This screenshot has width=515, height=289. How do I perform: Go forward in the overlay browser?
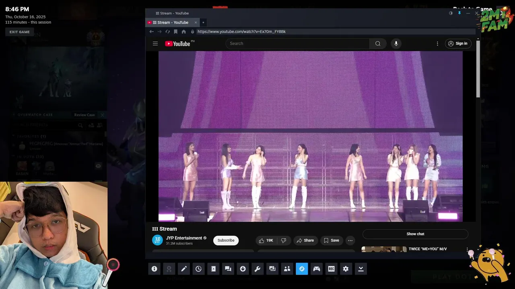[x=160, y=32]
